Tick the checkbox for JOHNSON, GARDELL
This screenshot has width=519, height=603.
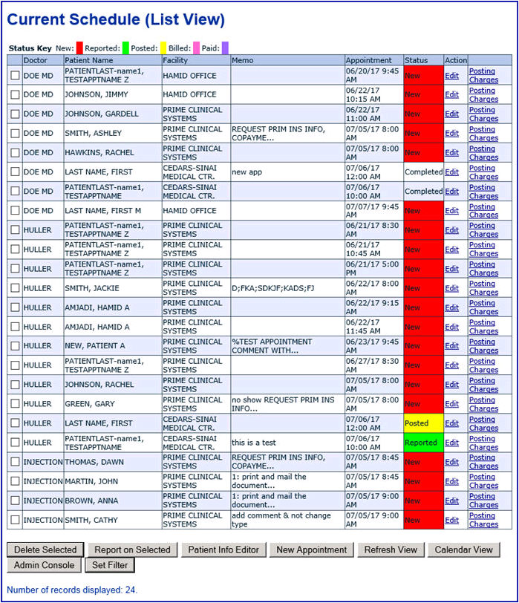(15, 114)
